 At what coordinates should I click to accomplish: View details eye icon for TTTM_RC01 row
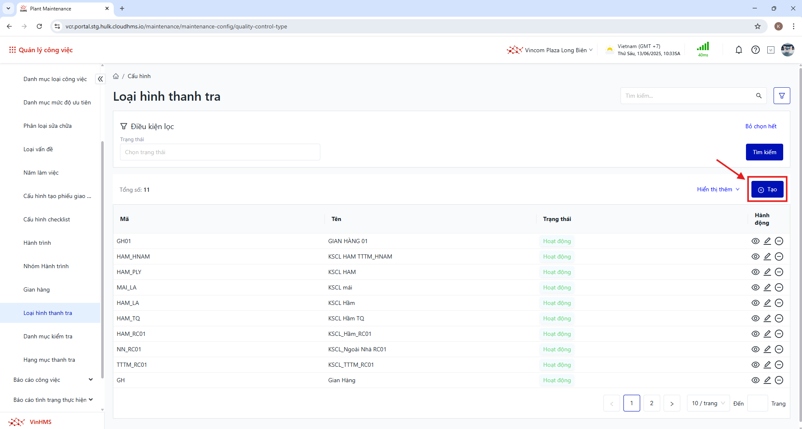[x=755, y=365]
